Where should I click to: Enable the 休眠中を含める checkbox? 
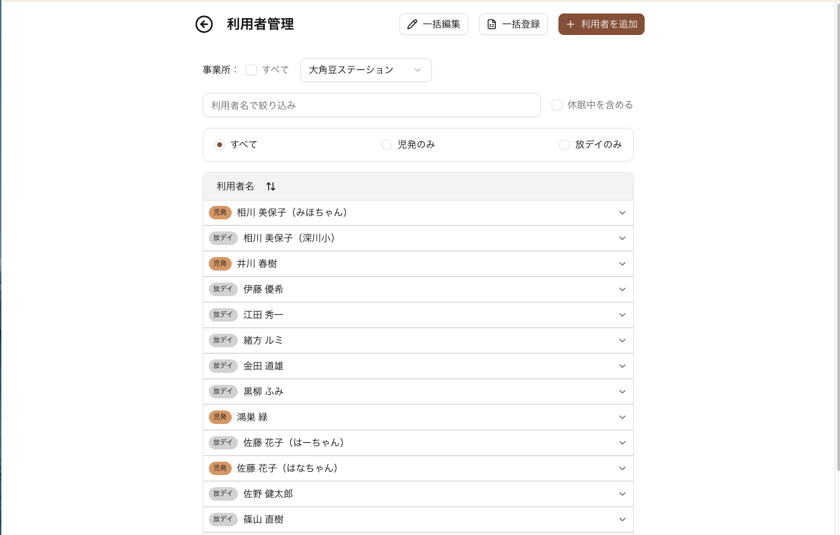pos(557,105)
